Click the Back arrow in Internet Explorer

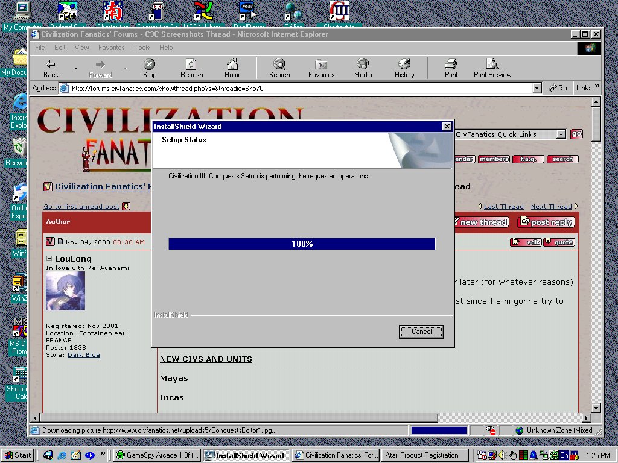tap(51, 68)
